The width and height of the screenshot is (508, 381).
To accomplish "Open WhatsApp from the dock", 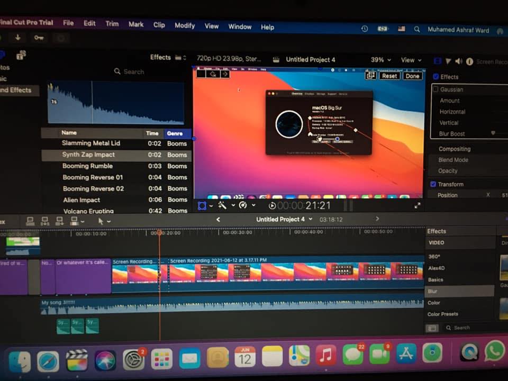I will click(494, 351).
